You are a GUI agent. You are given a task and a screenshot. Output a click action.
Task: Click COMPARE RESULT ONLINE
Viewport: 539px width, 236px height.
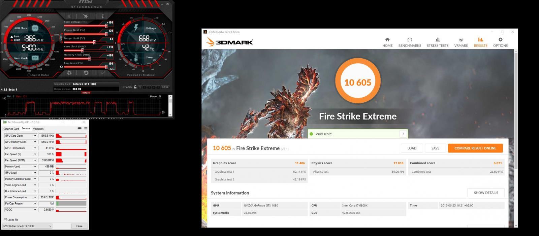(x=475, y=148)
